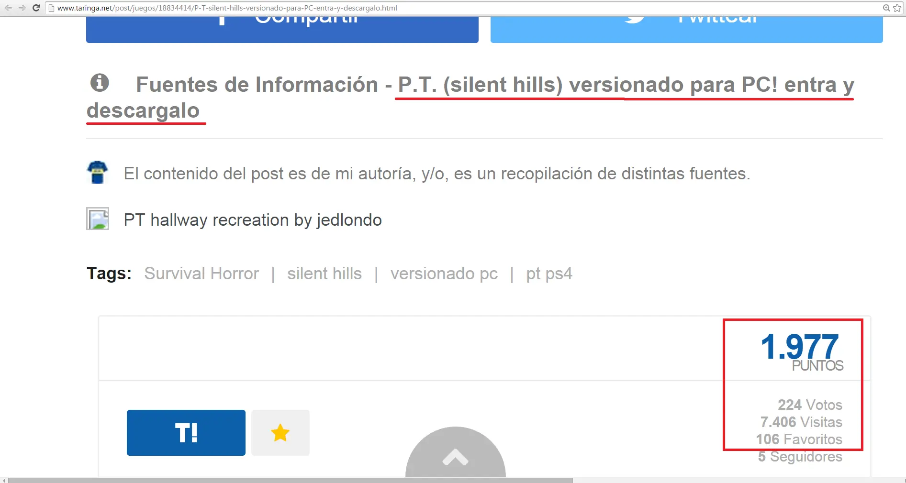The width and height of the screenshot is (906, 483).
Task: Reload the page with the refresh icon
Action: 36,8
